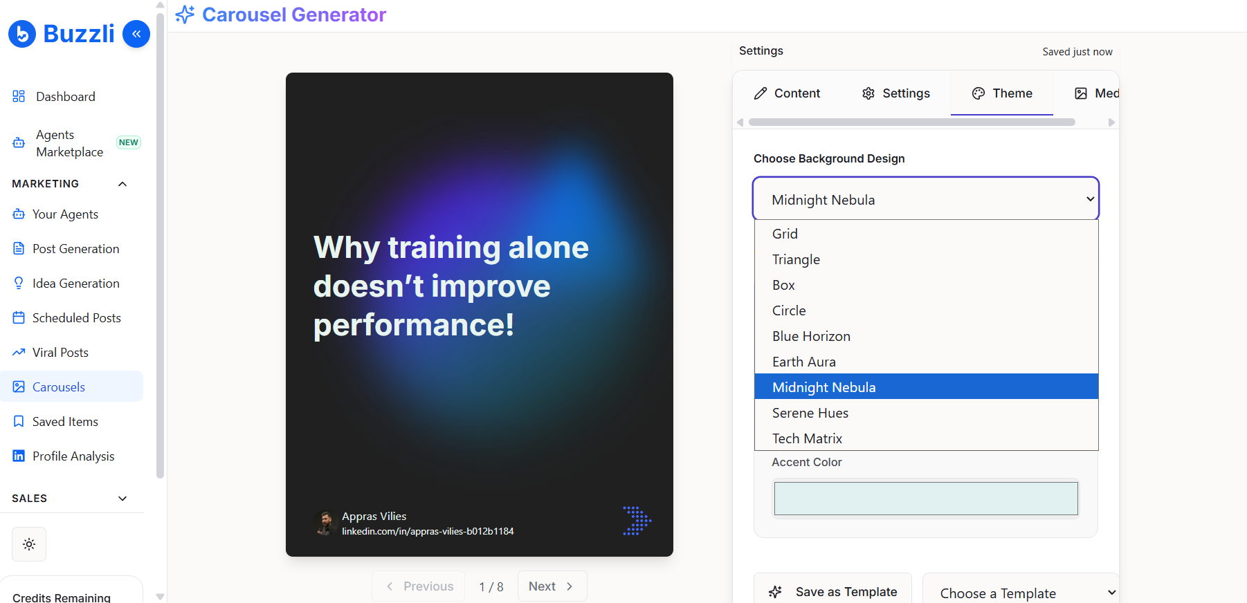Switch to the Settings tab
The height and width of the screenshot is (603, 1247).
pos(896,93)
